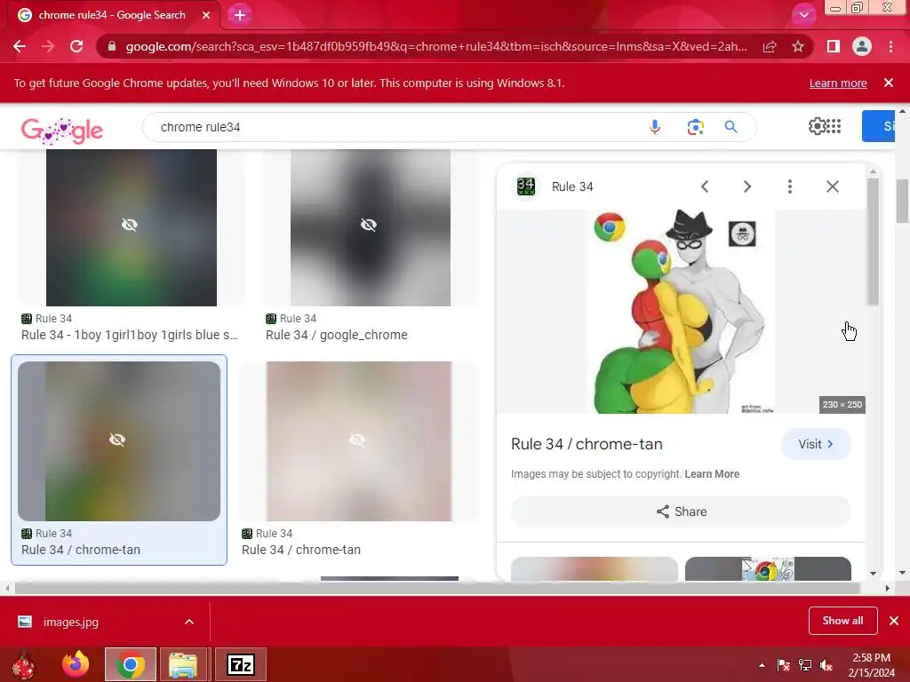Open the Windows Start button
The height and width of the screenshot is (682, 910).
click(23, 664)
